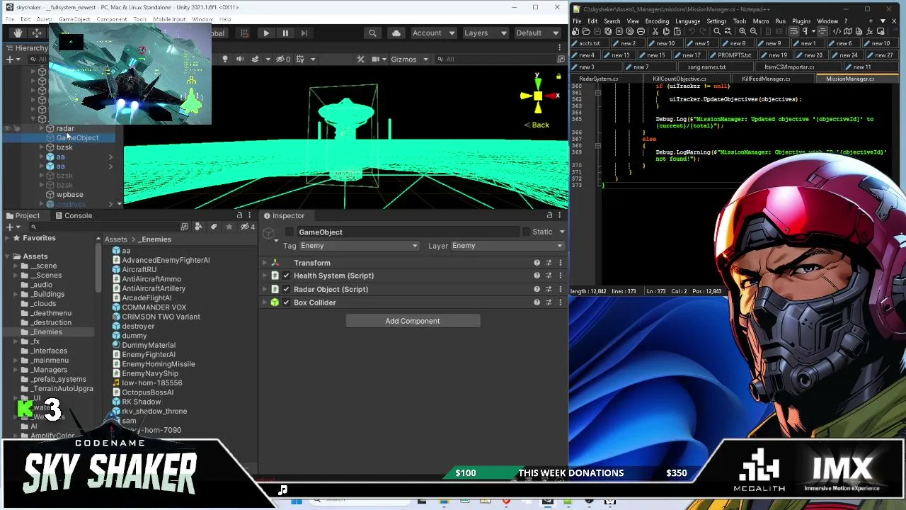The image size is (906, 510).
Task: Open the Default layout dropdown
Action: coord(537,33)
